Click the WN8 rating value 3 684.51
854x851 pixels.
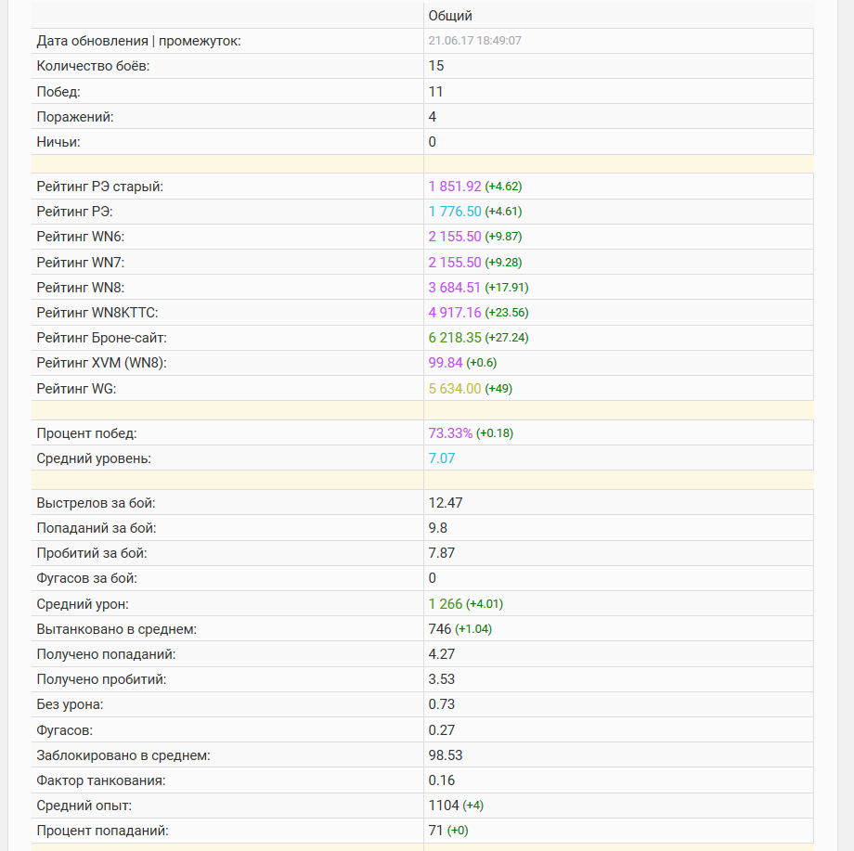pos(455,288)
